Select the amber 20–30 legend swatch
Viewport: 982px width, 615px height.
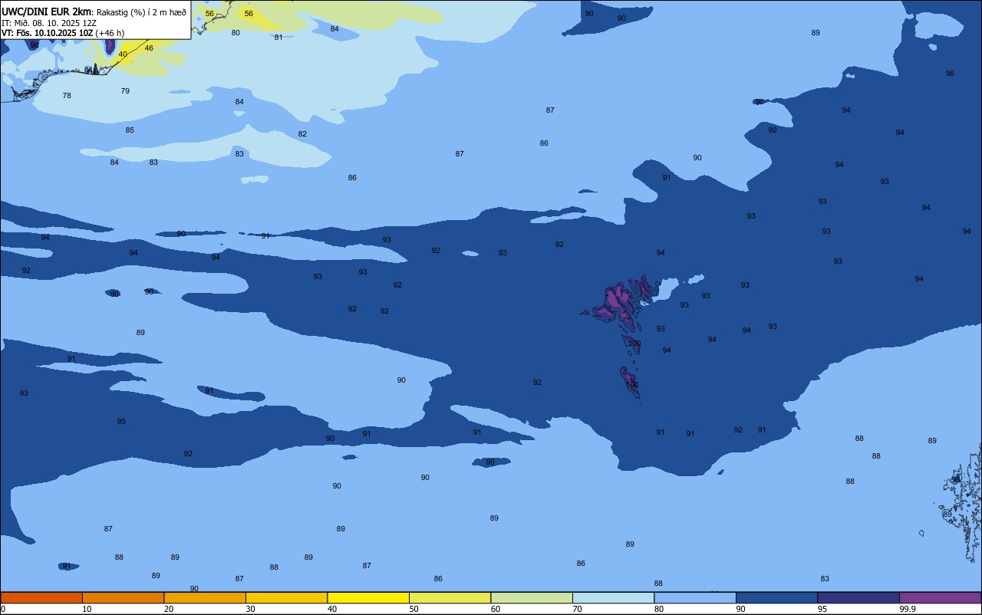pos(205,597)
